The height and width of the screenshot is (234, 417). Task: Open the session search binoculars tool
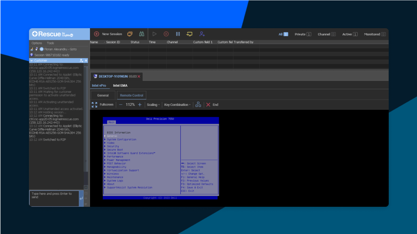click(141, 34)
